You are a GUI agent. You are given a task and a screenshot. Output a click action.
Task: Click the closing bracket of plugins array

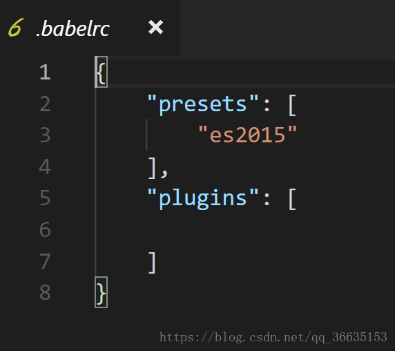[x=152, y=263]
